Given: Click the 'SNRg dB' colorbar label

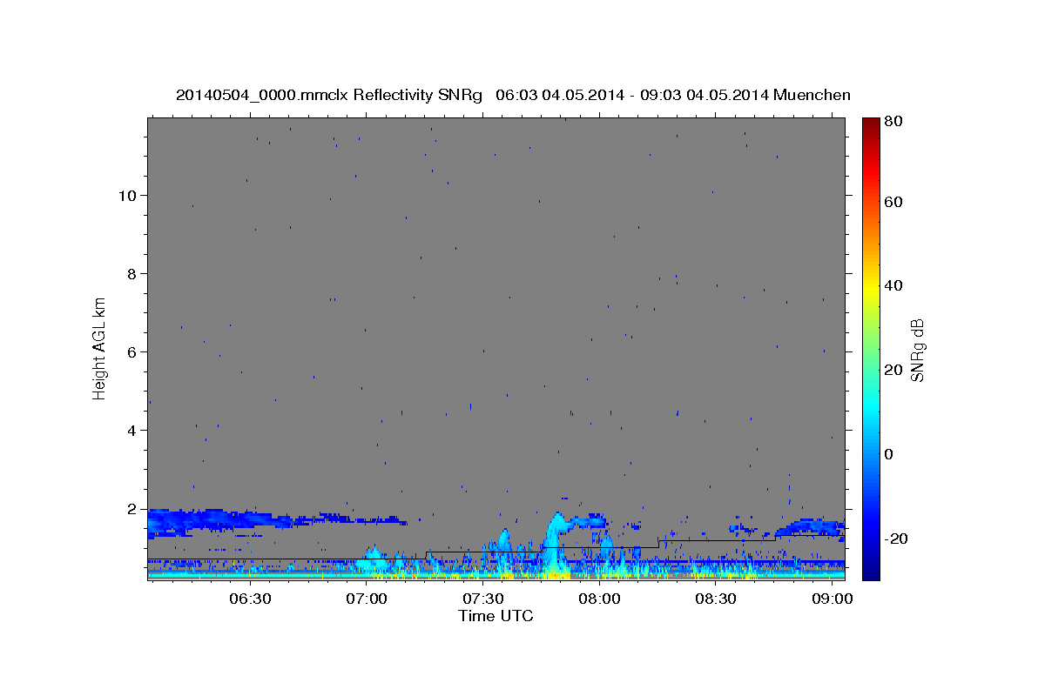Looking at the screenshot, I should [x=916, y=350].
